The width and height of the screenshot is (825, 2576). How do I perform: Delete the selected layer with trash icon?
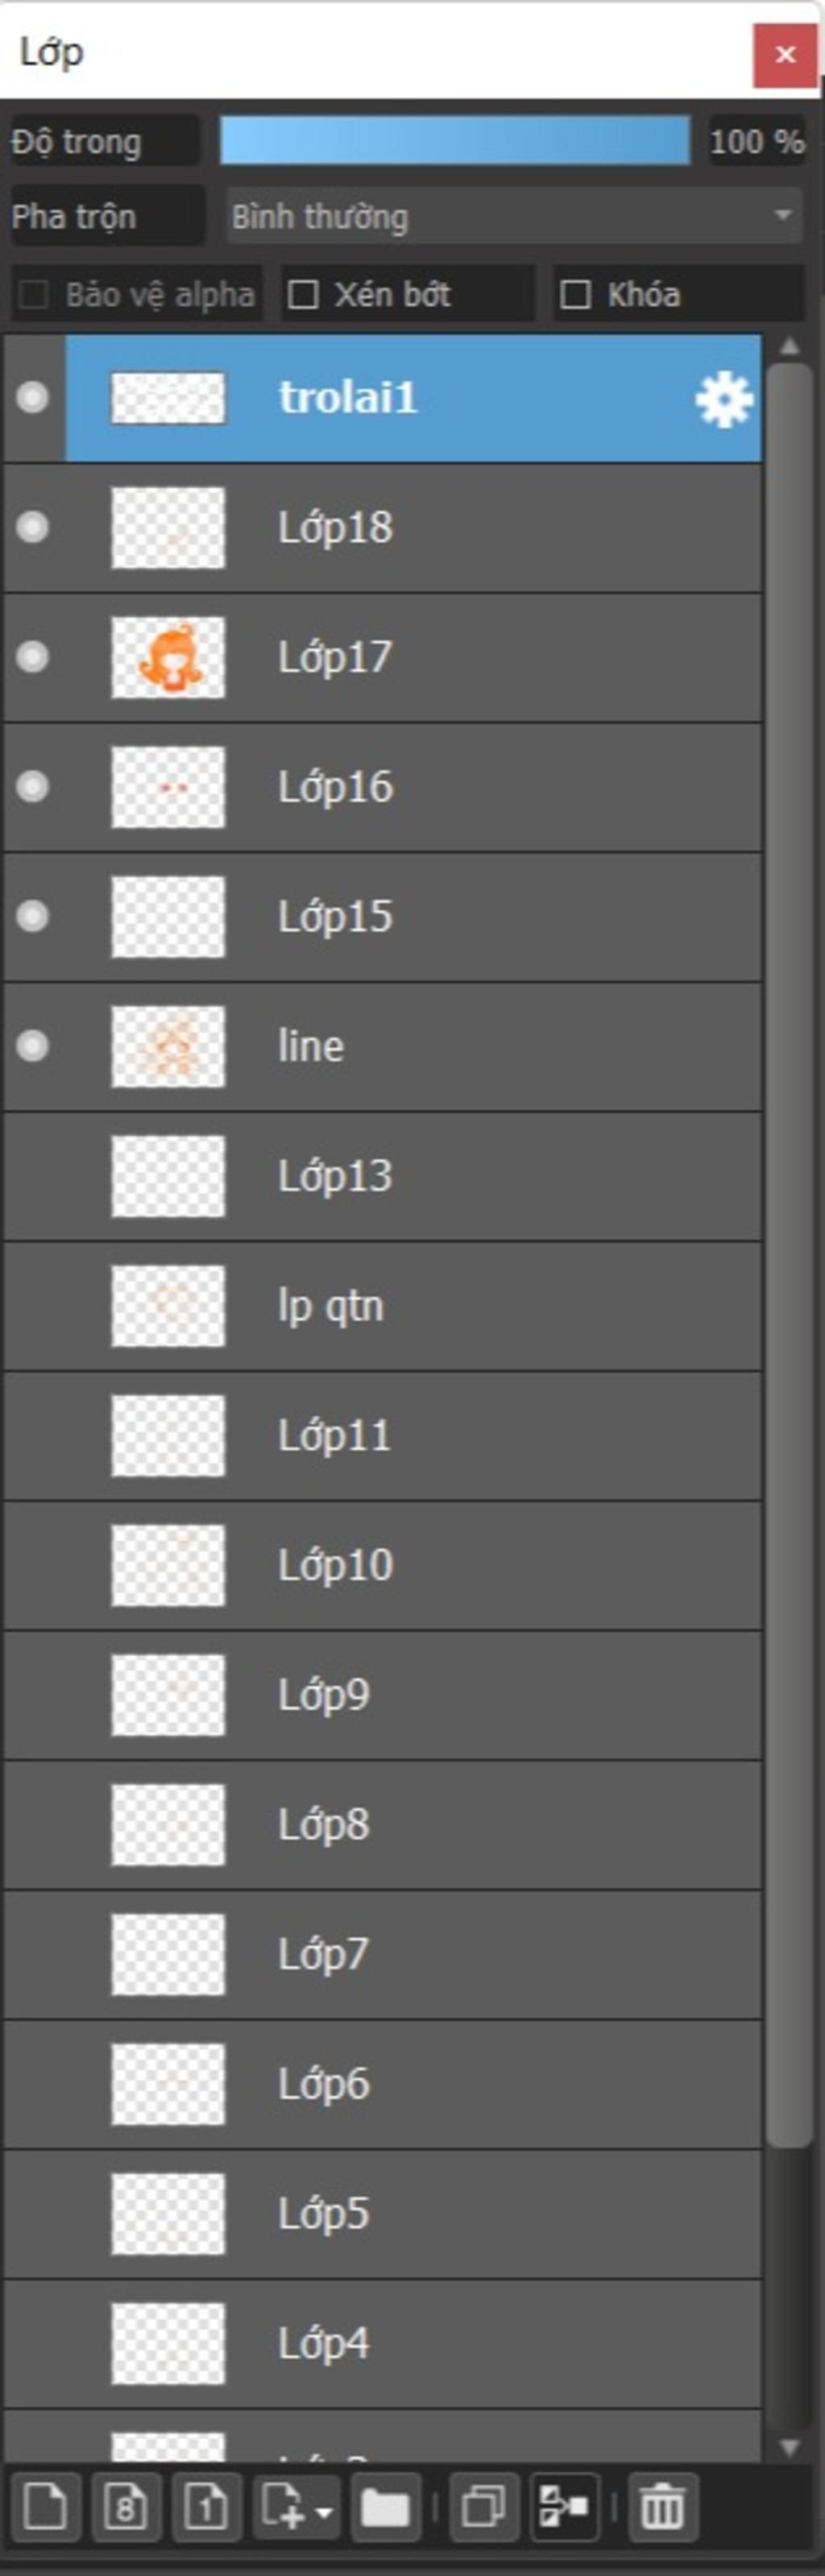(662, 2508)
